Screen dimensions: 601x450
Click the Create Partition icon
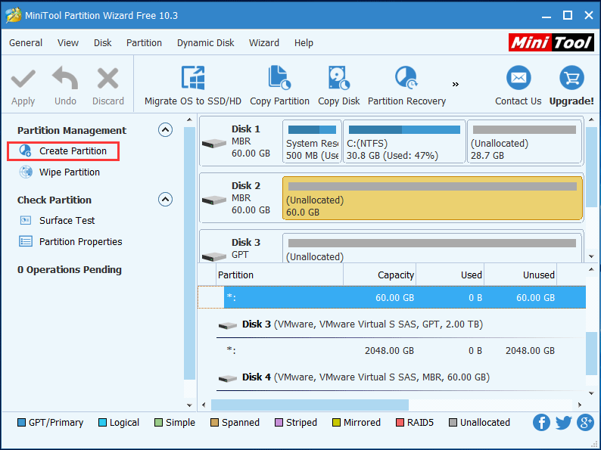[26, 151]
